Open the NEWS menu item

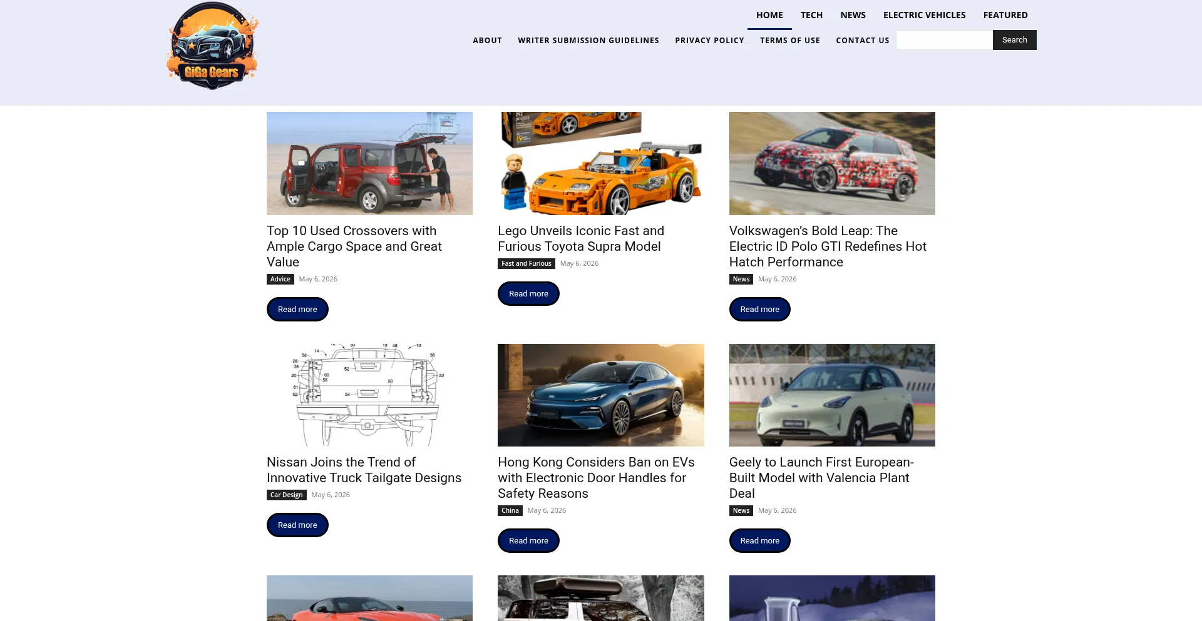point(853,15)
